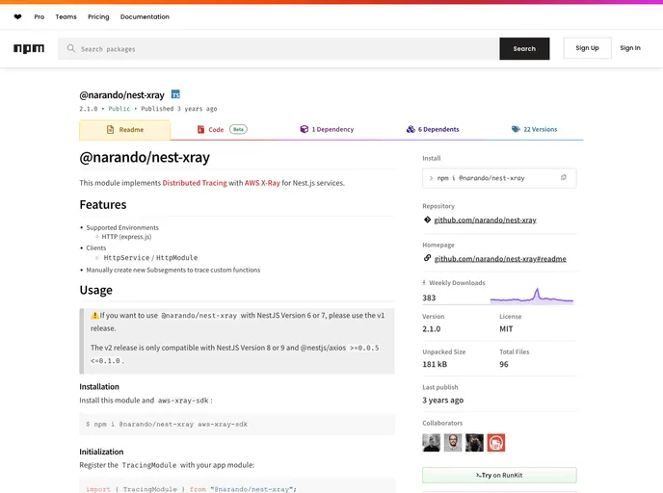Follow the Distributed Tracing link
Image resolution: width=663 pixels, height=493 pixels.
tap(194, 183)
